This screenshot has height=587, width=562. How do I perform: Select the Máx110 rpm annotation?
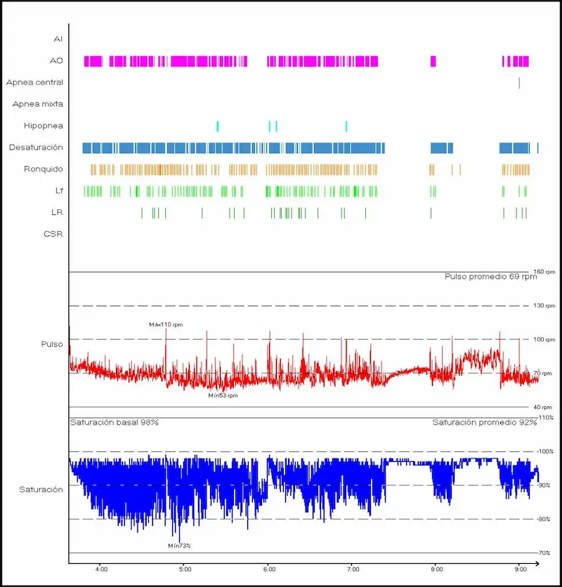(x=166, y=325)
